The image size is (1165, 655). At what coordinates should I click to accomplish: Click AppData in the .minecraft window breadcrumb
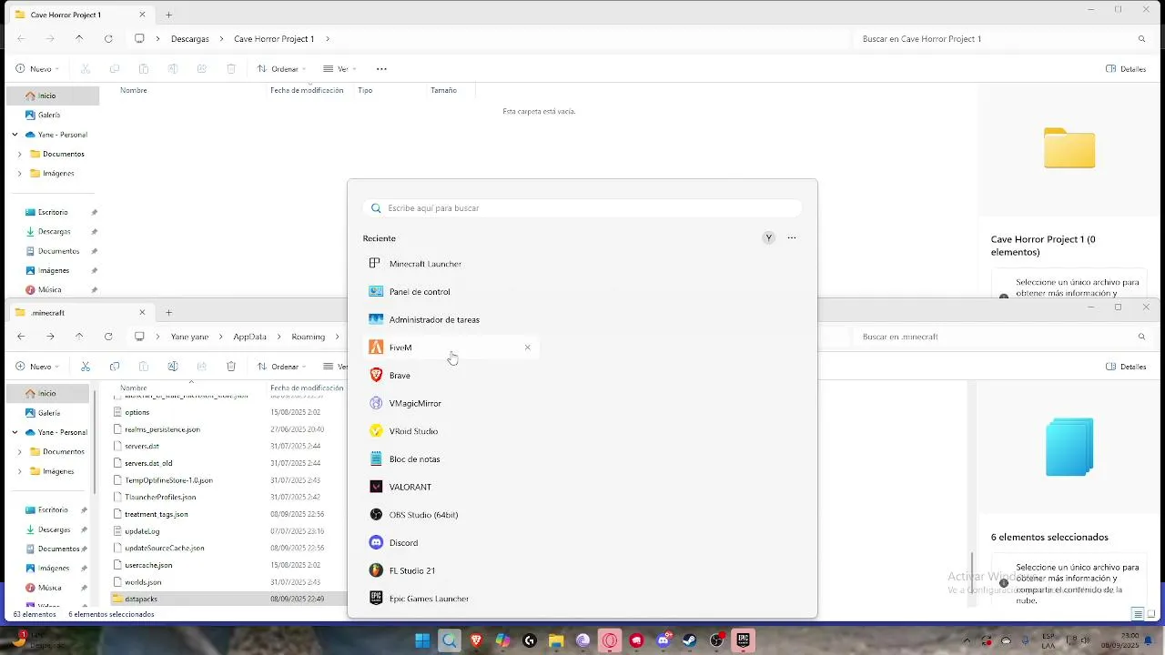pos(249,337)
